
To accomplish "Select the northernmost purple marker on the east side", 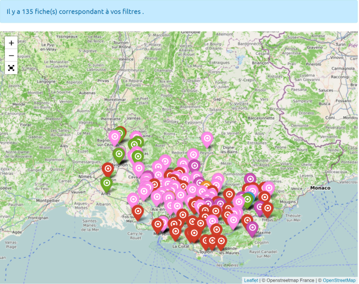I will (250, 179).
